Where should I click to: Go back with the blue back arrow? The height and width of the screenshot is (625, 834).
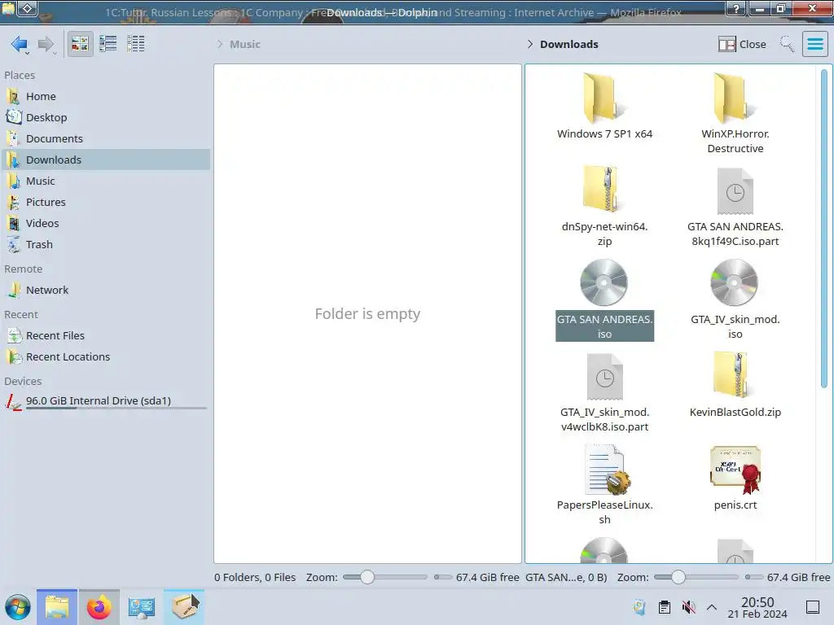point(20,44)
